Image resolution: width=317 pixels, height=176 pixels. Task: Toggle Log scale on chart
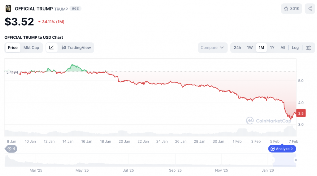click(x=295, y=48)
